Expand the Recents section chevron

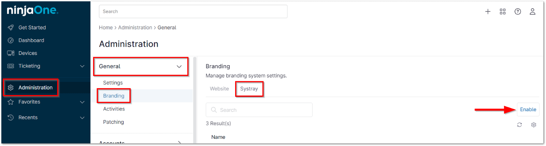(x=82, y=118)
